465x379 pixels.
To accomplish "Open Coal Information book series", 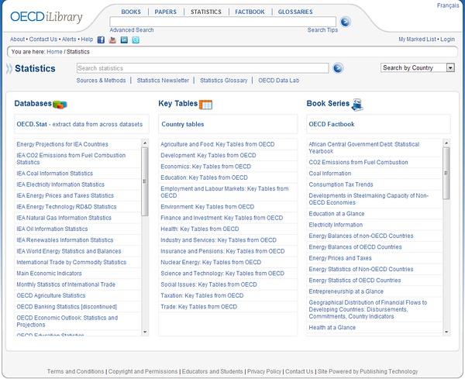I will [330, 174].
